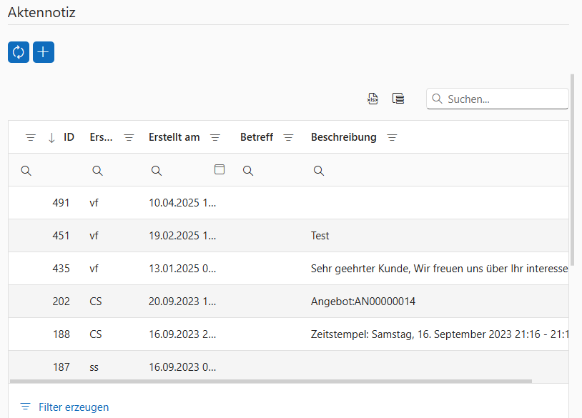Sort table by ID column header

click(x=69, y=137)
